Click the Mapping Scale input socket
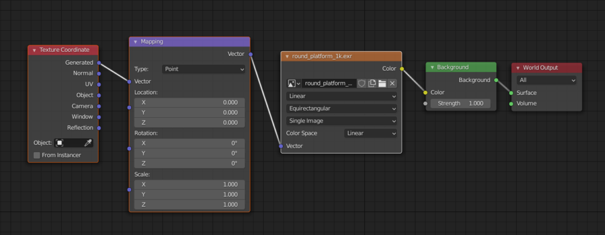Image resolution: width=605 pixels, height=235 pixels. [x=129, y=190]
